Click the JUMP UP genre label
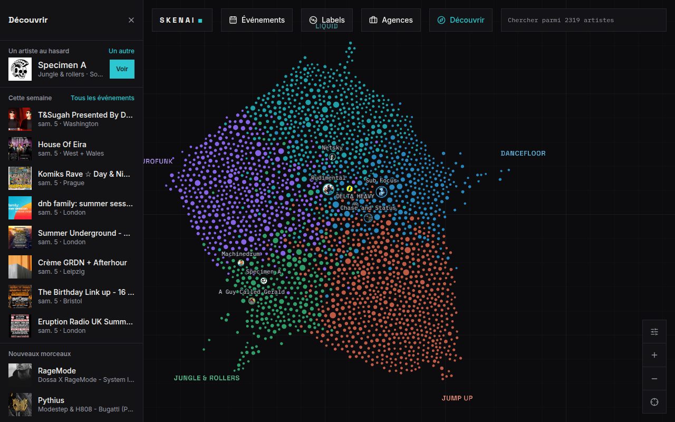 coord(457,398)
